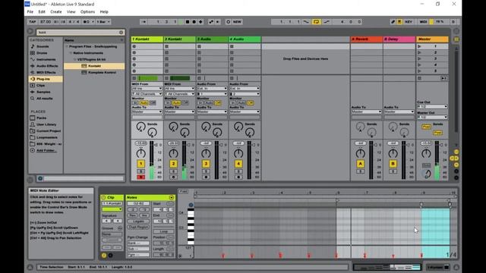Image resolution: width=486 pixels, height=273 pixels.
Task: Solo track 3 with S button
Action: click(x=206, y=171)
